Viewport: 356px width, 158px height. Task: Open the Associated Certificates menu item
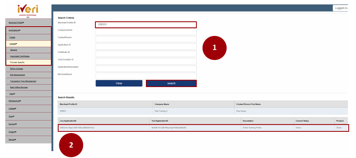coord(20,56)
